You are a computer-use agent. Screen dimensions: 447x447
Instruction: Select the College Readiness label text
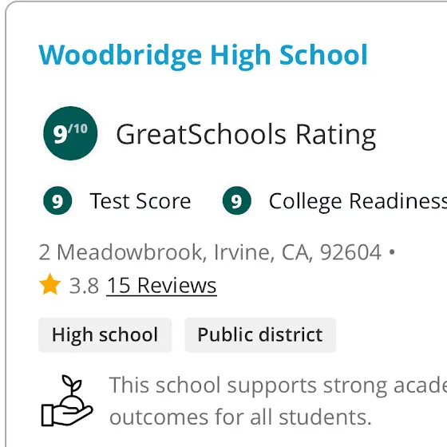click(x=358, y=202)
